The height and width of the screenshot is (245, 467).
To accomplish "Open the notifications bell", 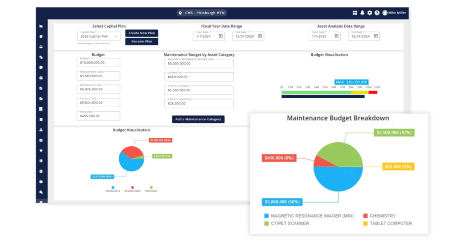I will (362, 13).
